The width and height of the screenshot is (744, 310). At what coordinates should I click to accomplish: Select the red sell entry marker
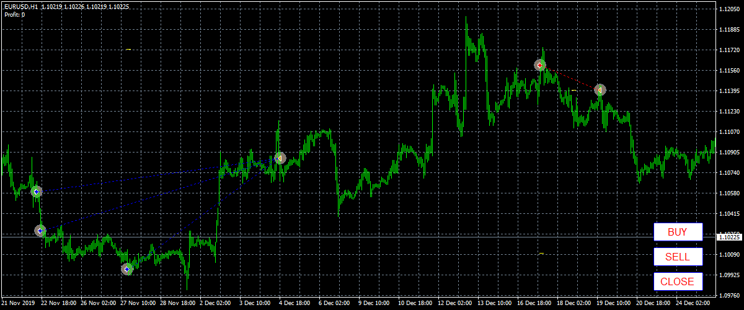(540, 64)
